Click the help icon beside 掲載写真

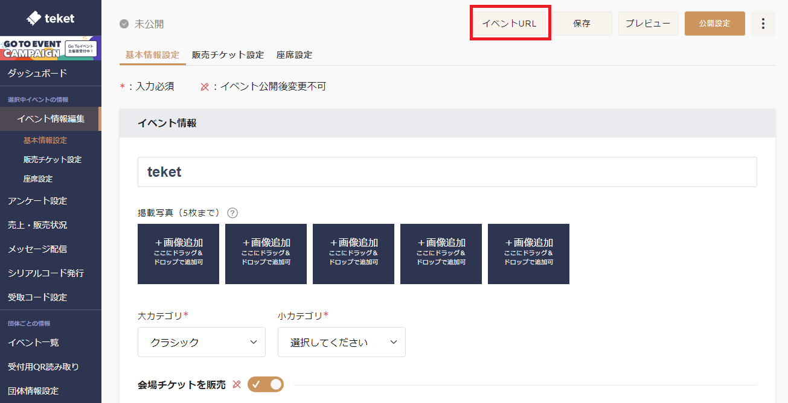click(232, 213)
